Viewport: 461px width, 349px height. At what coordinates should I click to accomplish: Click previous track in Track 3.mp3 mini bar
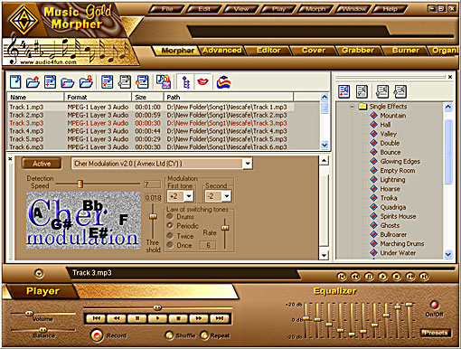(x=342, y=277)
